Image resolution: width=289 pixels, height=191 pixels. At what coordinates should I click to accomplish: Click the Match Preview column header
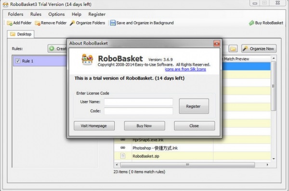pos(247,59)
